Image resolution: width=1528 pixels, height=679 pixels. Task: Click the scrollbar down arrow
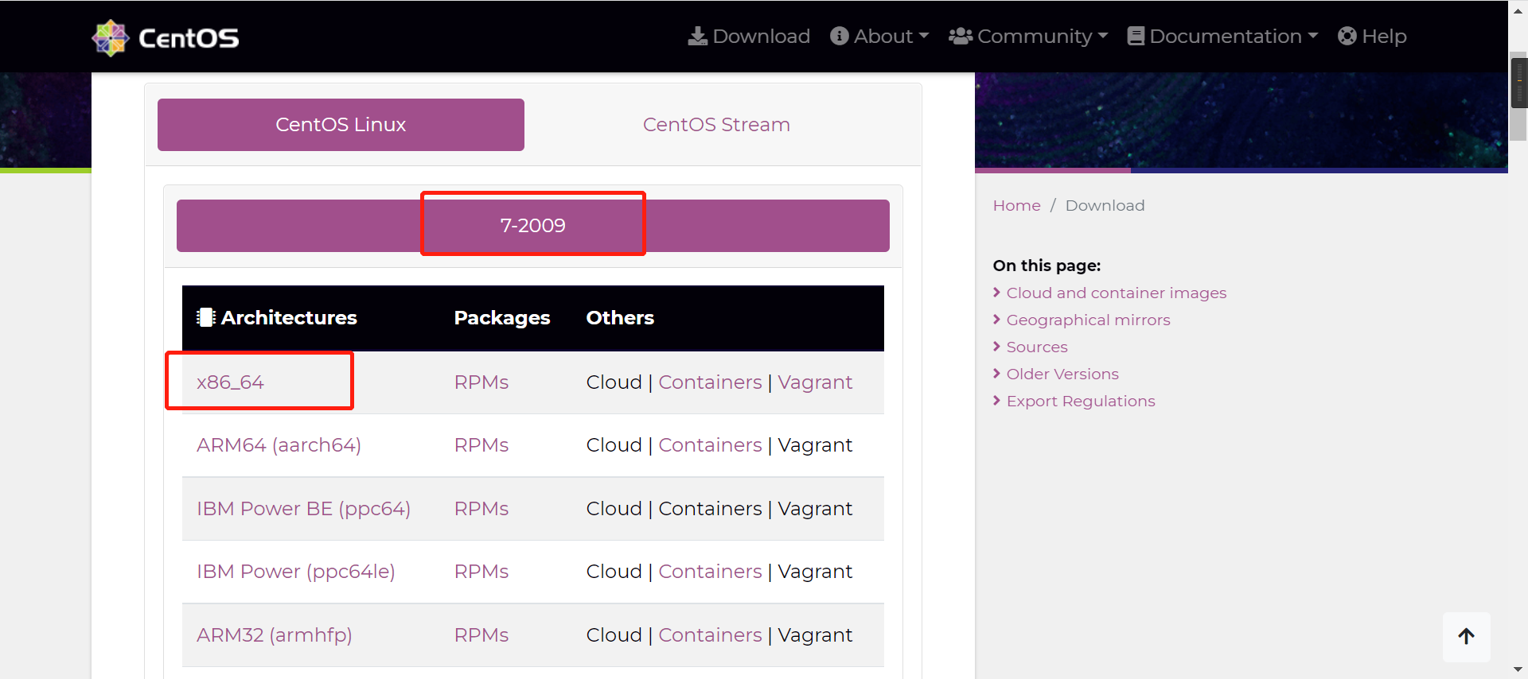pyautogui.click(x=1519, y=670)
